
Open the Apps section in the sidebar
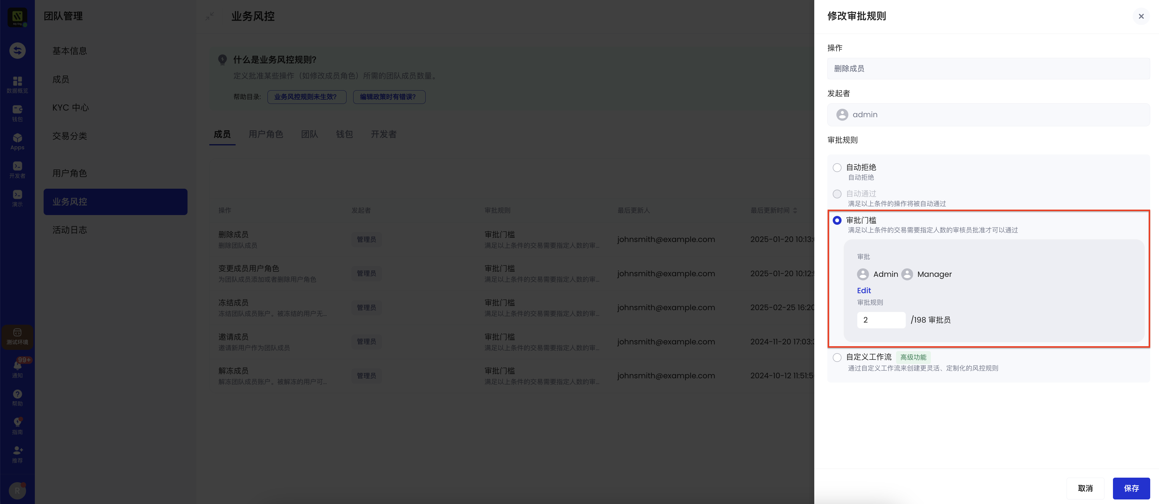(x=17, y=141)
